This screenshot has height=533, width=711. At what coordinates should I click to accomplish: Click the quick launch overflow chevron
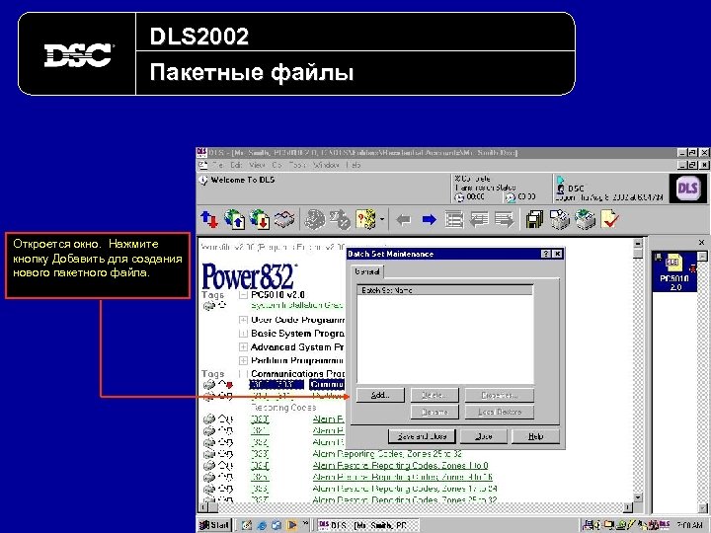pyautogui.click(x=305, y=524)
